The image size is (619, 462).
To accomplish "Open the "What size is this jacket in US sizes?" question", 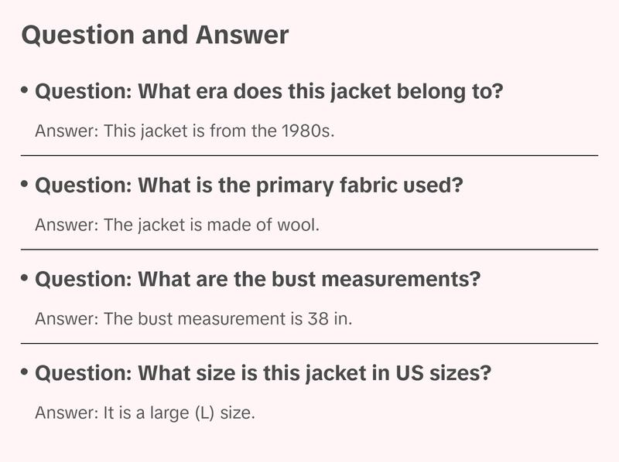I will tap(263, 374).
